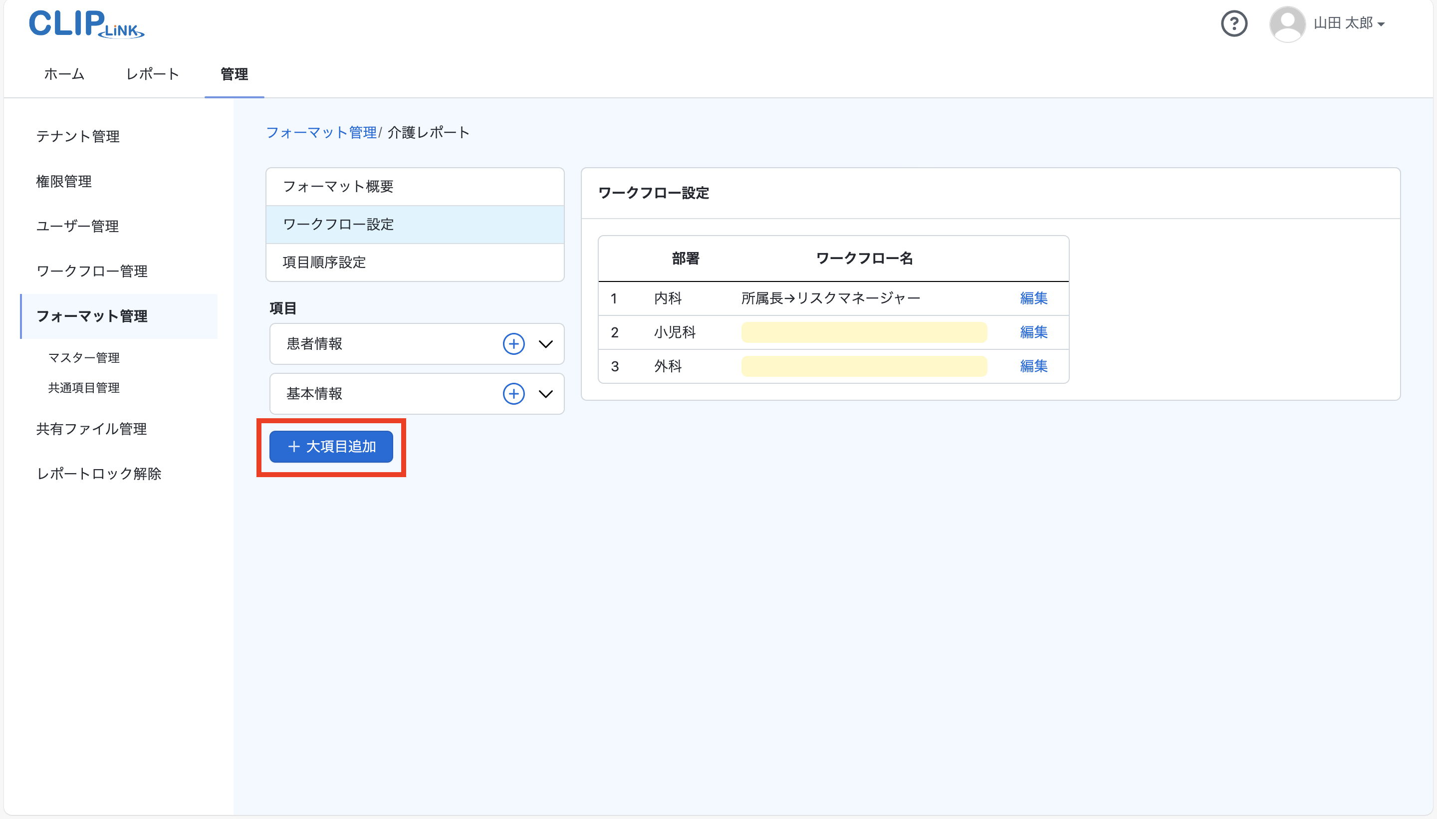This screenshot has width=1437, height=819.
Task: Click yellow highlighted workflow field for 小児科
Action: coord(864,332)
